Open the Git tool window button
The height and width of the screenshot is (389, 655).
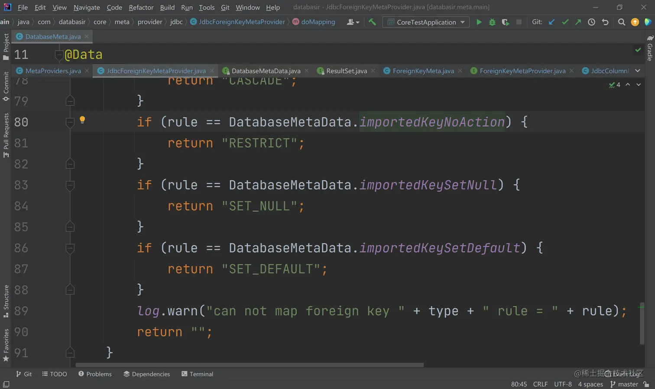(x=24, y=374)
